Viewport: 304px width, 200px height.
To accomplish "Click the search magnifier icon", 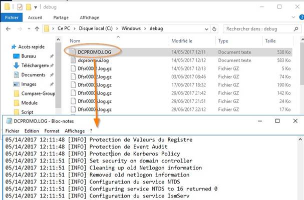I will point(296,29).
